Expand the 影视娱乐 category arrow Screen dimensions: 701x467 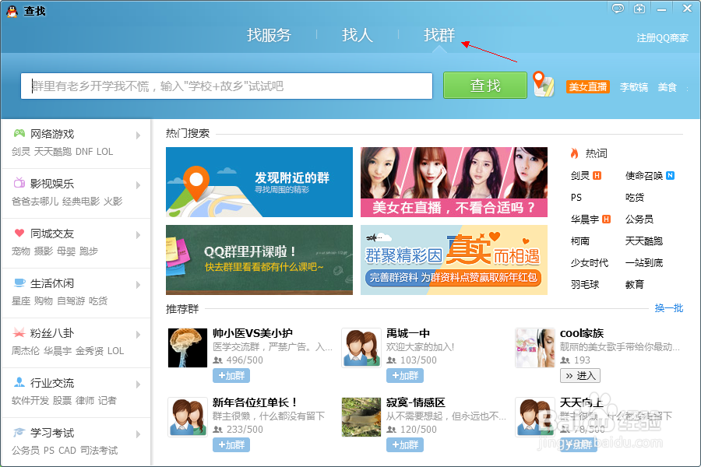point(138,185)
